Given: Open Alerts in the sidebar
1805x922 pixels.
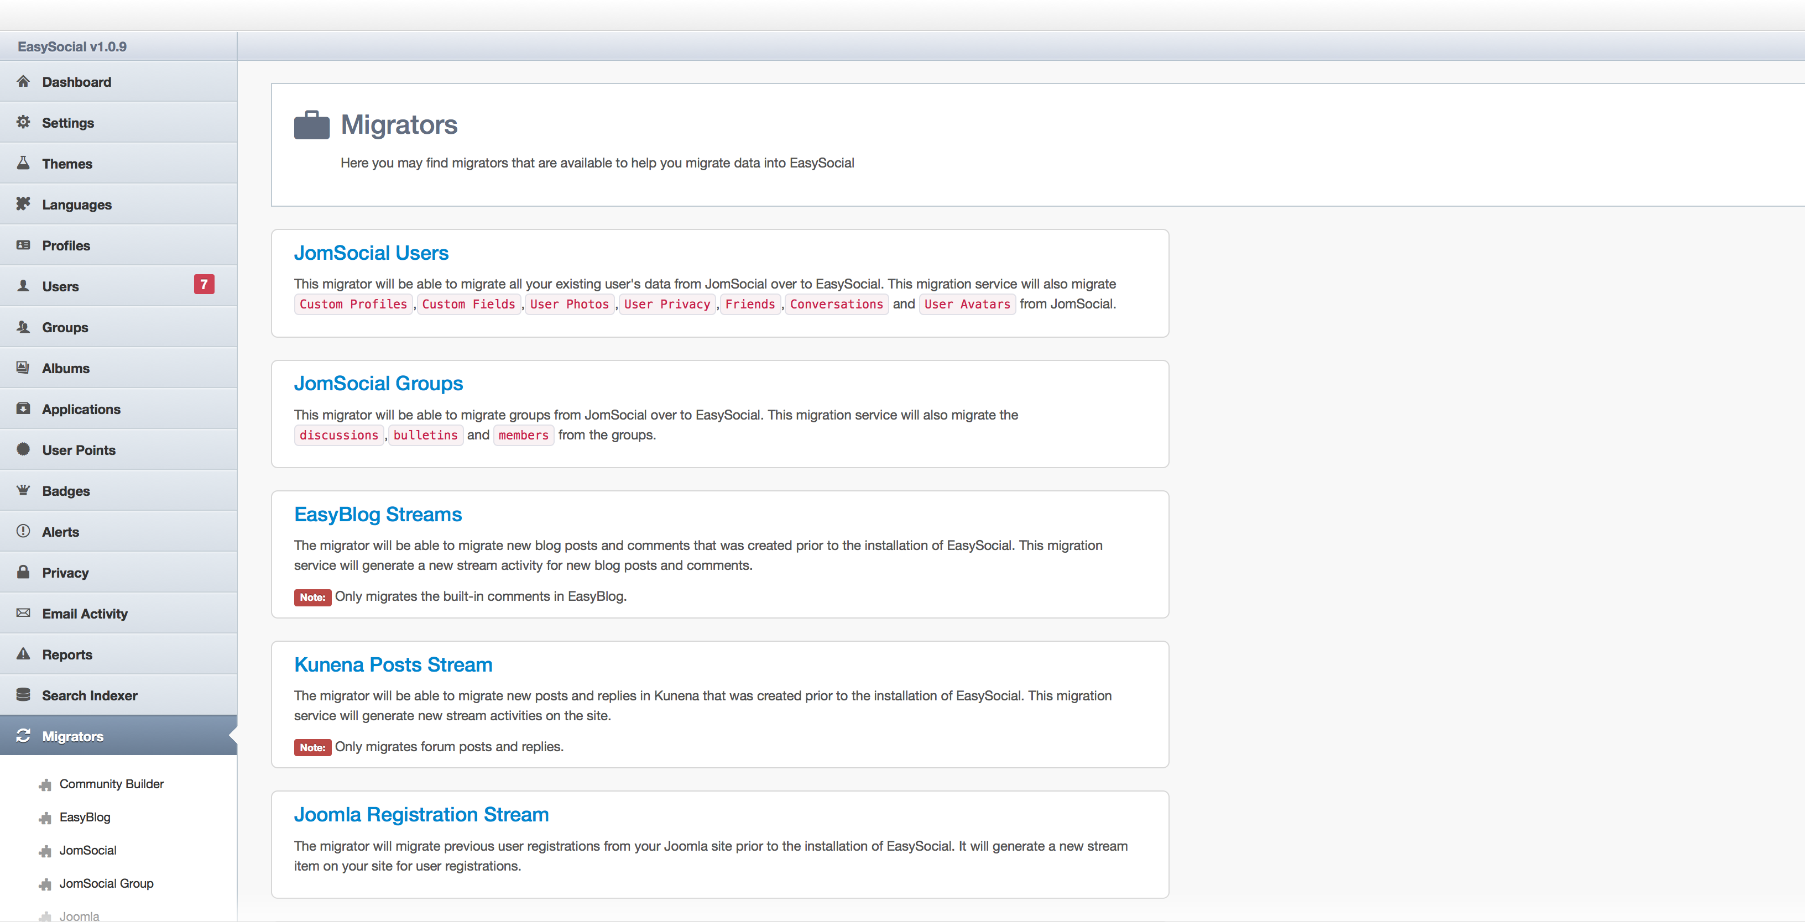Looking at the screenshot, I should point(118,531).
